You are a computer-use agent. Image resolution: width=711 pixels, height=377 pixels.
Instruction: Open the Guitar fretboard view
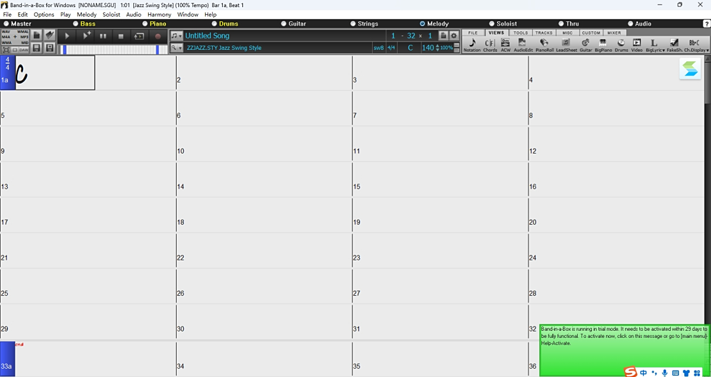(x=585, y=44)
